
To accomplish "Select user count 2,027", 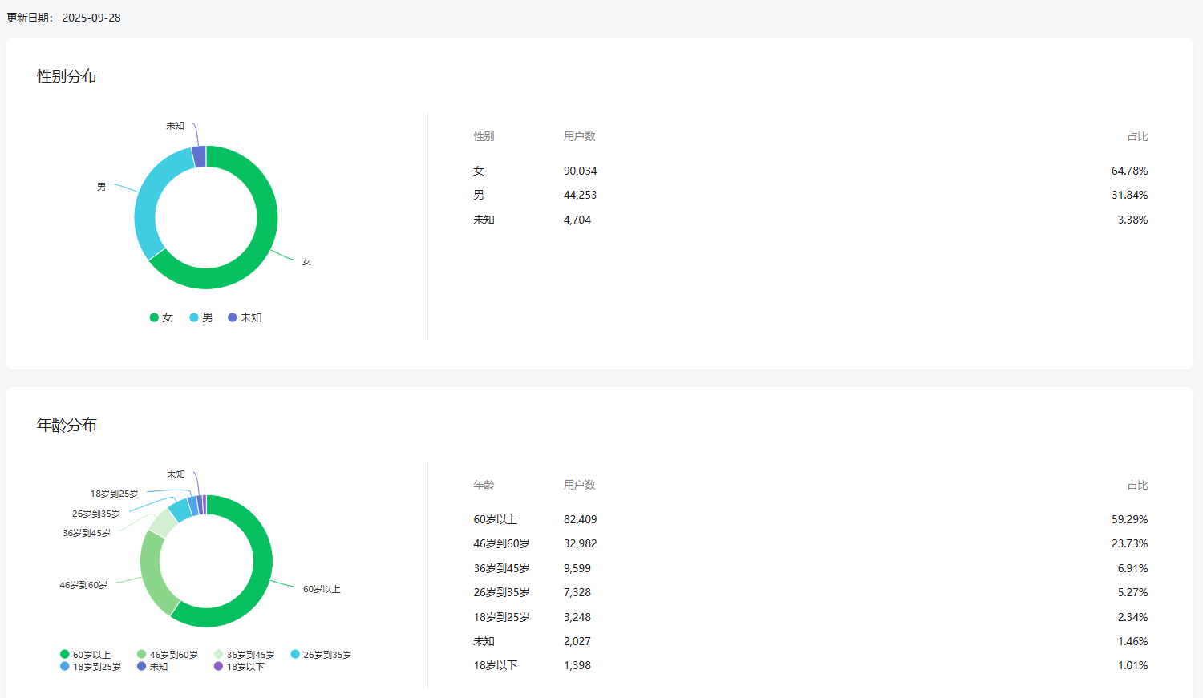I will (577, 641).
